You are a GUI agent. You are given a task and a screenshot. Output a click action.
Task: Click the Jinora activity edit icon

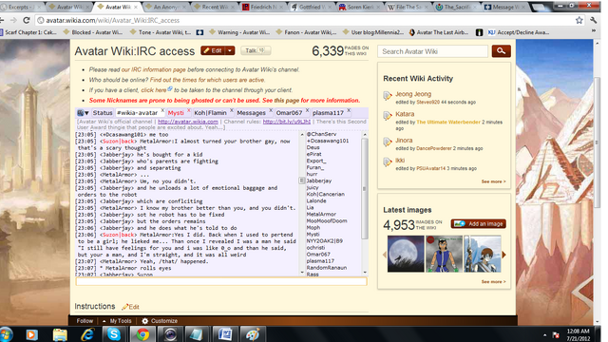point(388,142)
